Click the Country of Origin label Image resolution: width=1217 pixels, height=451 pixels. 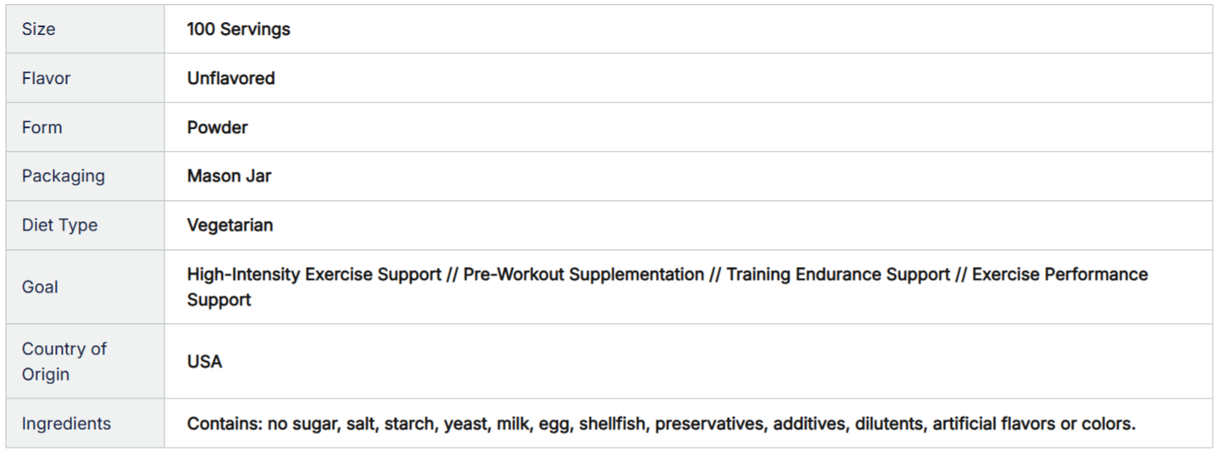(64, 361)
